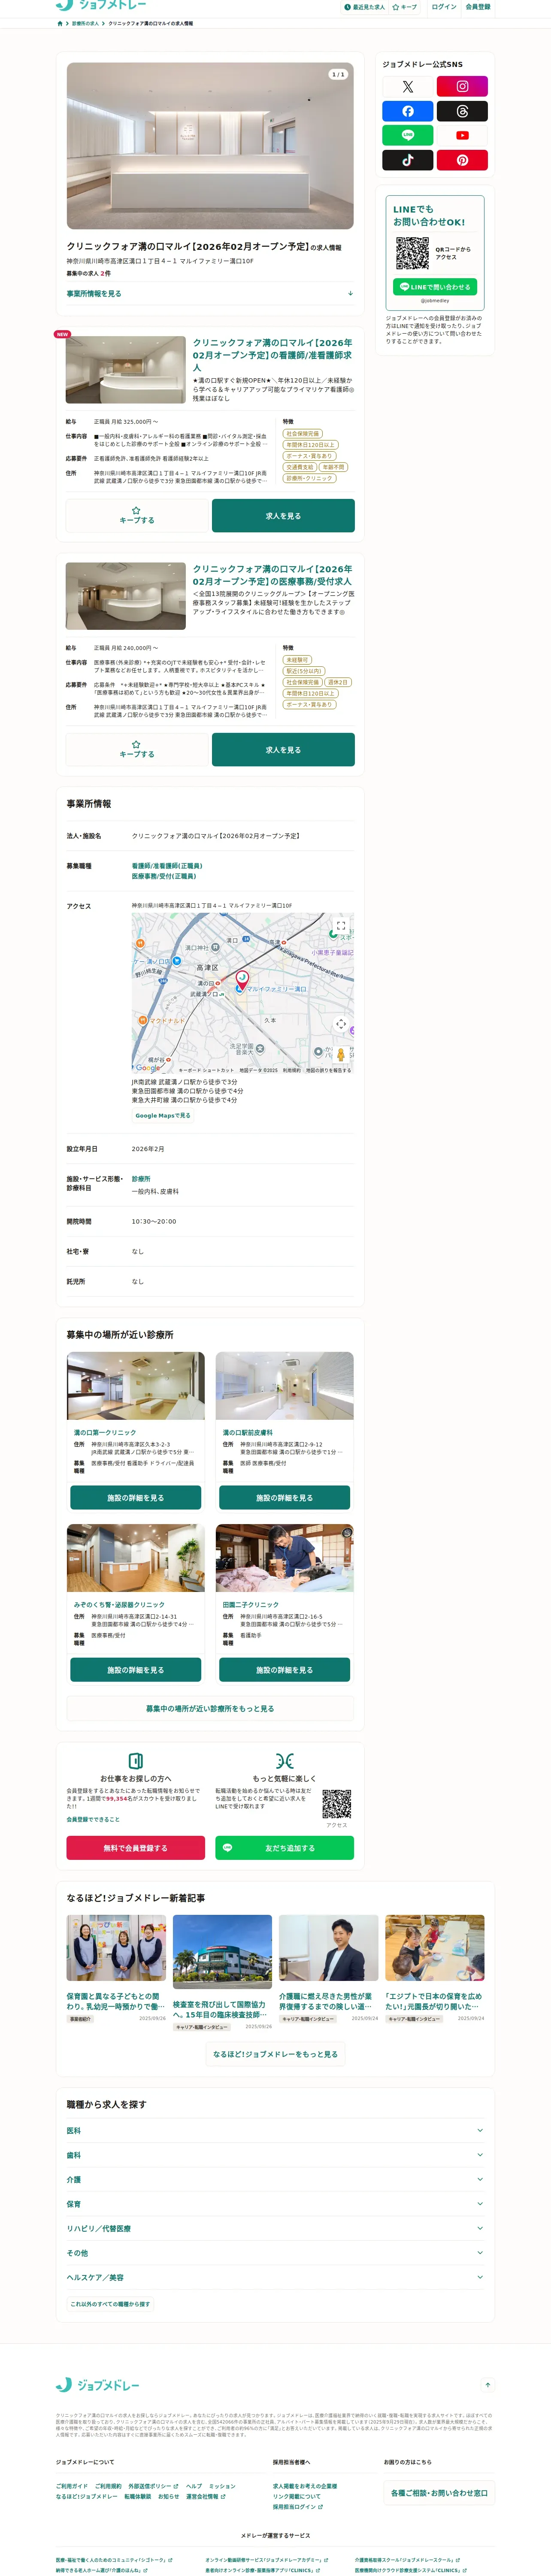
Task: Keep the 看護師/准看護師 job with star button
Action: point(137,515)
